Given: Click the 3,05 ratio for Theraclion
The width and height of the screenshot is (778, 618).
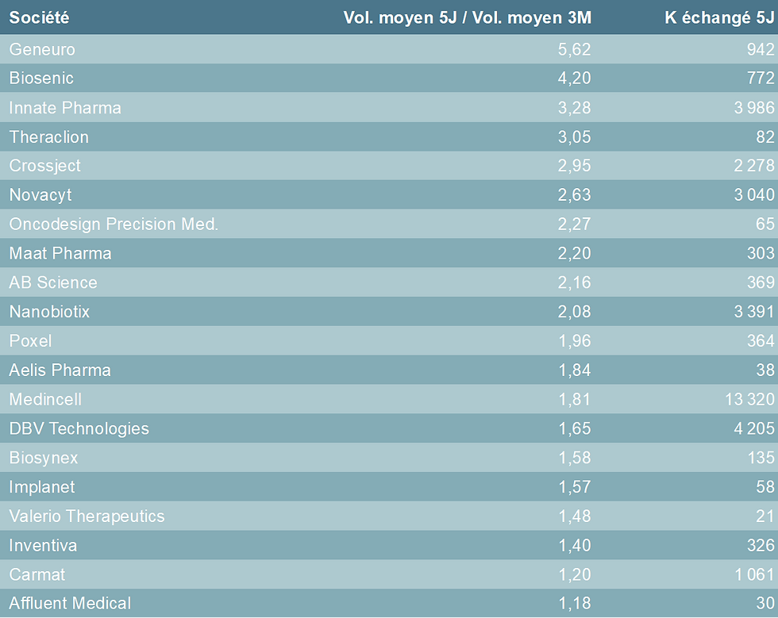Looking at the screenshot, I should point(575,137).
